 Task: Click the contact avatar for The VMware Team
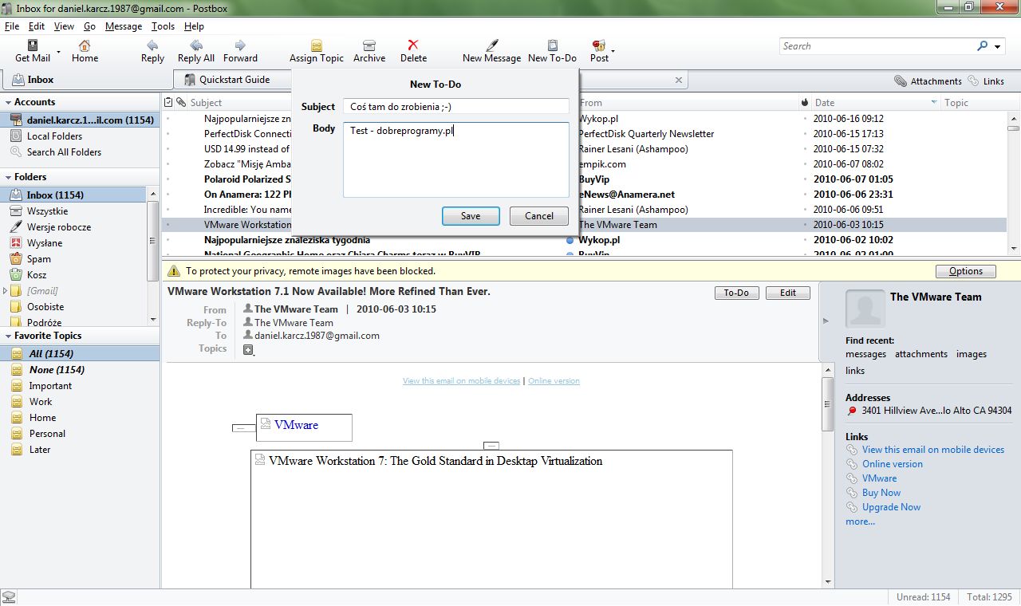[x=865, y=309]
